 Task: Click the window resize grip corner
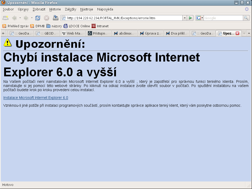tap(249, 185)
